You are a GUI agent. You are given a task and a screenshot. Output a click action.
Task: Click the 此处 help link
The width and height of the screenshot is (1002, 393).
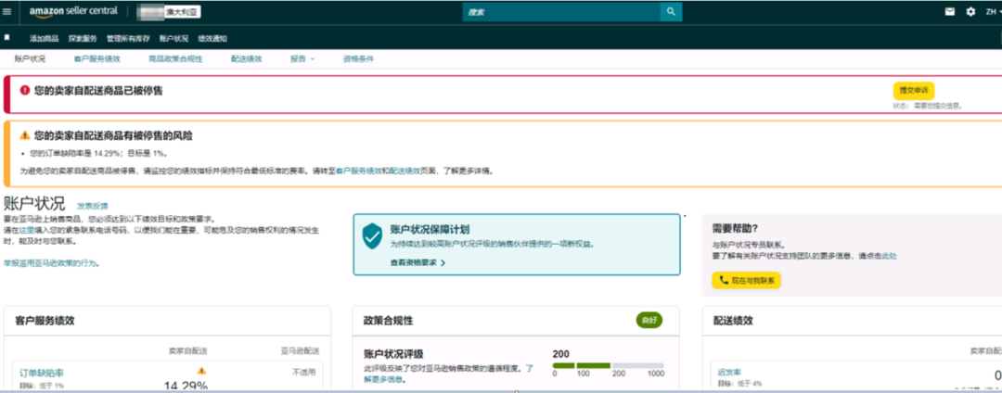pos(890,256)
